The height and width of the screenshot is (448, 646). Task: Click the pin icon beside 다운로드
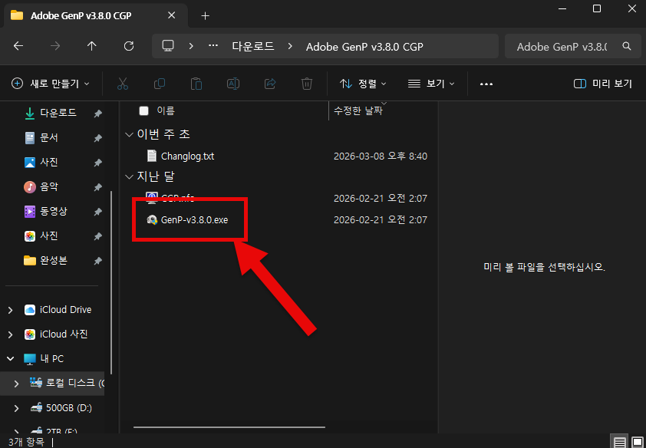coord(97,114)
